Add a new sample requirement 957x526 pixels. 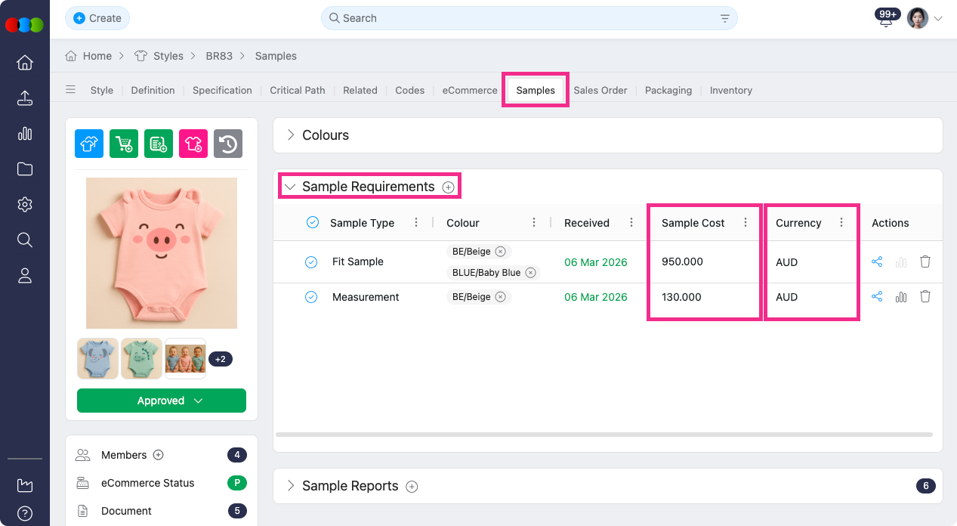coord(449,187)
